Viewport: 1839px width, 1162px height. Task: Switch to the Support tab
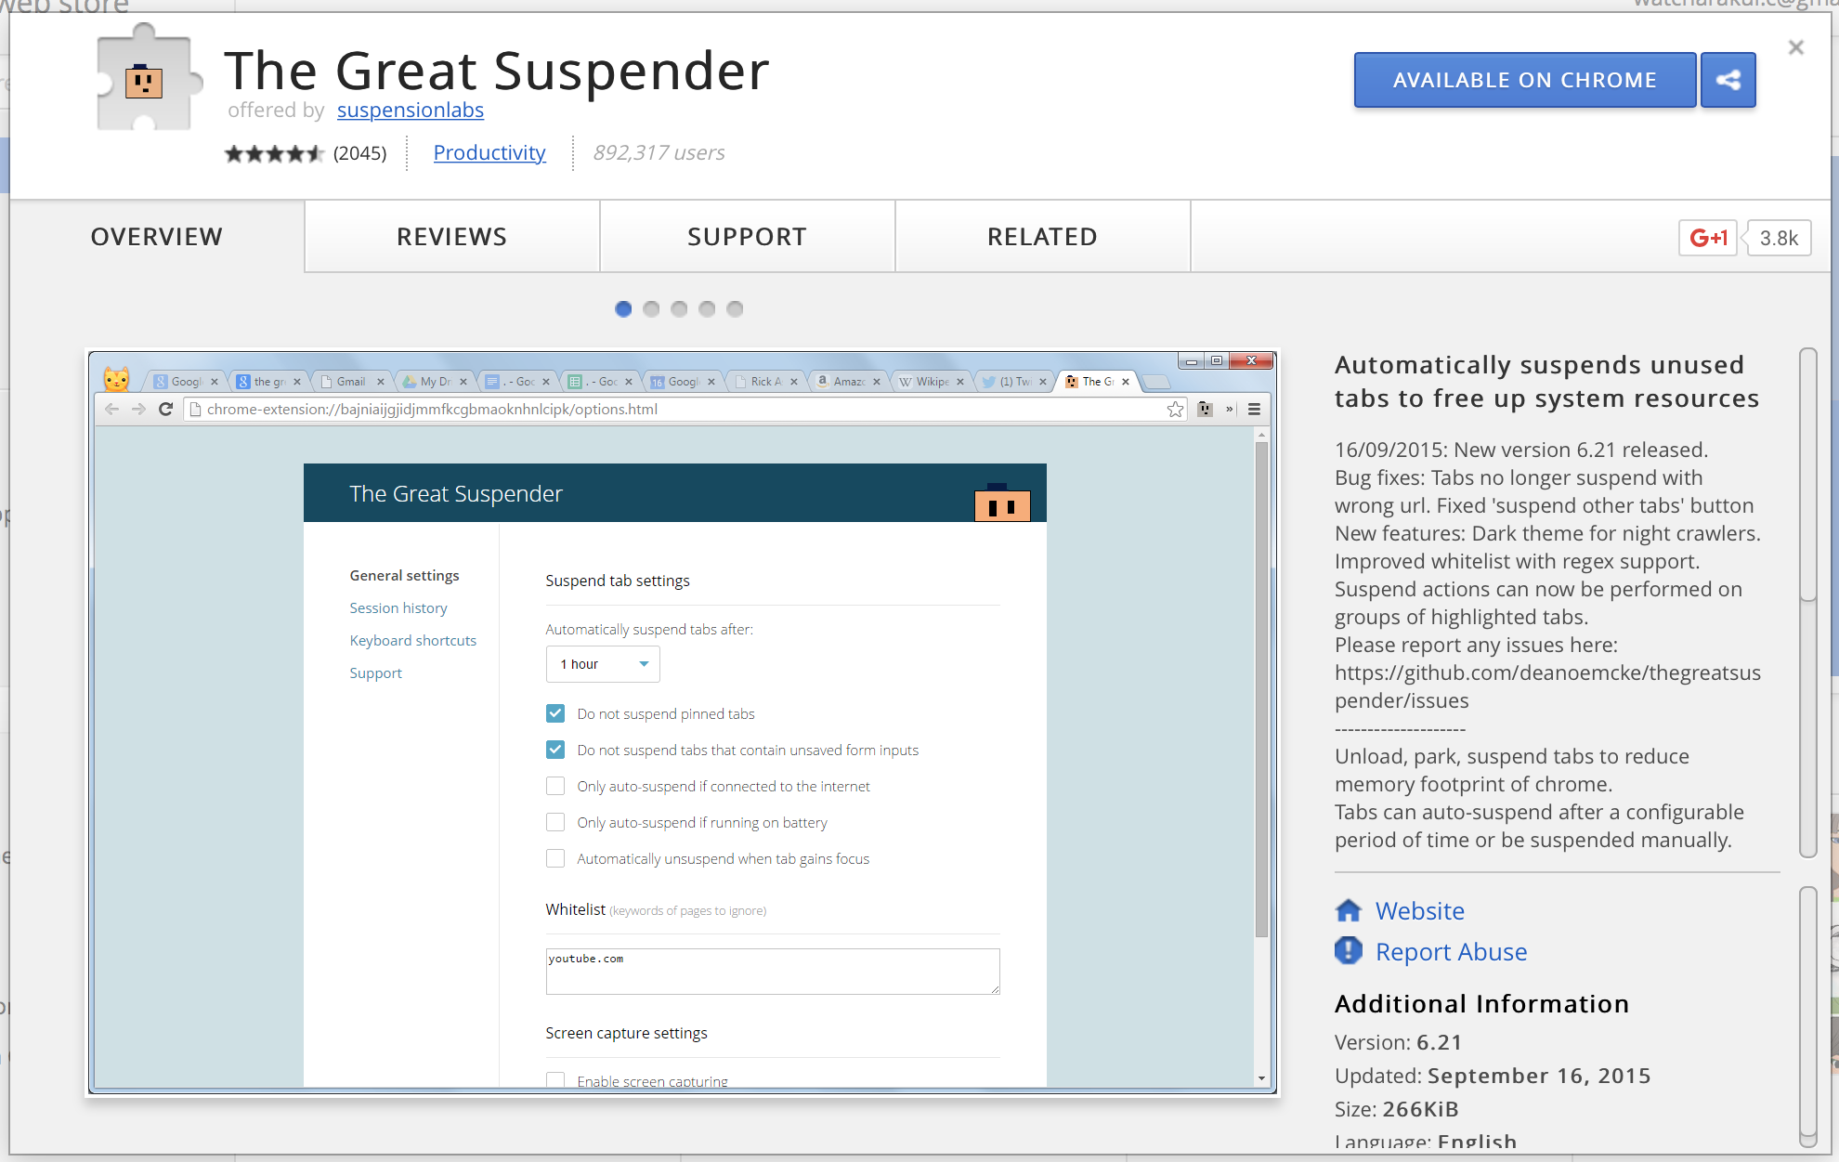747,237
